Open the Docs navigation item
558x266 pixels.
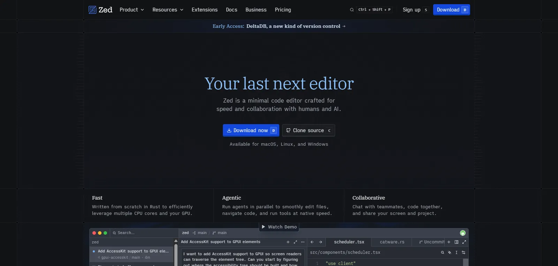[232, 10]
